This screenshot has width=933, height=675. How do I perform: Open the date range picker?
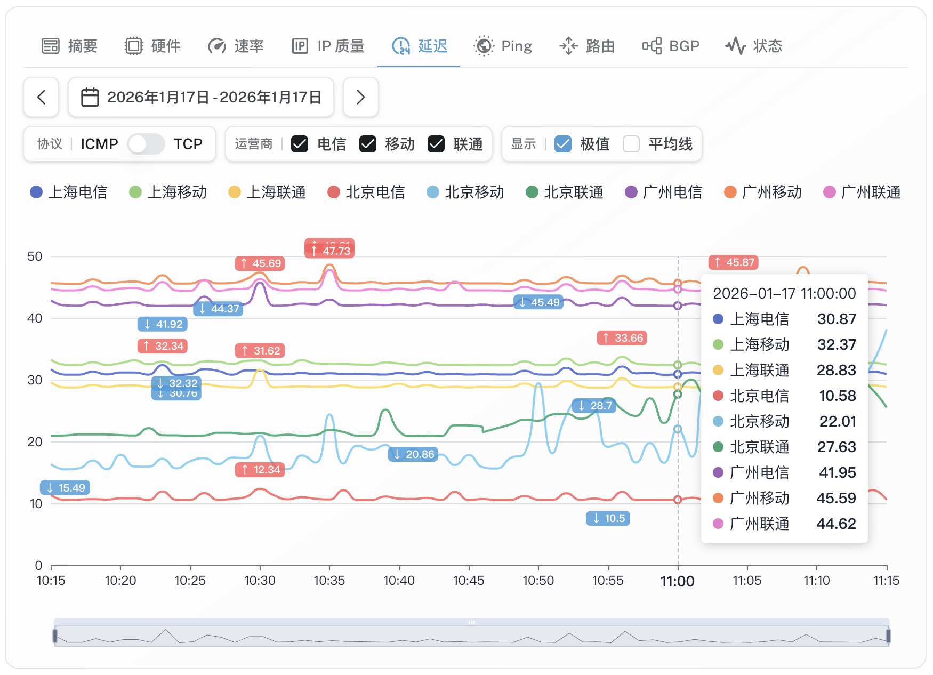201,97
